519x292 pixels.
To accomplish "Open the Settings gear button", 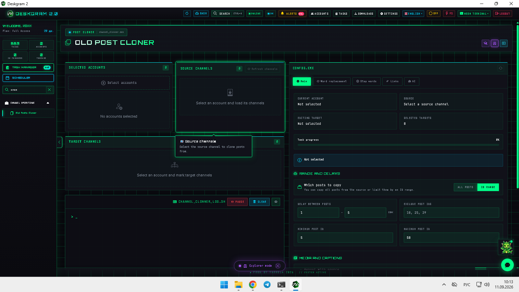I will pos(389,14).
